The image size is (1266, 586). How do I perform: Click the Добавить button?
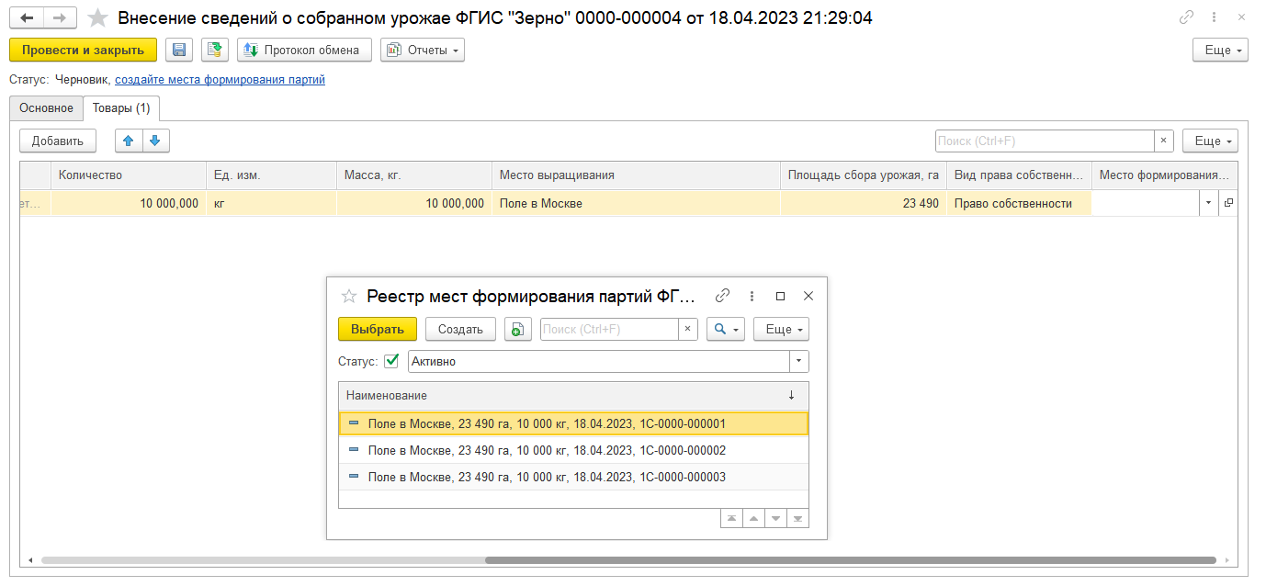point(58,141)
